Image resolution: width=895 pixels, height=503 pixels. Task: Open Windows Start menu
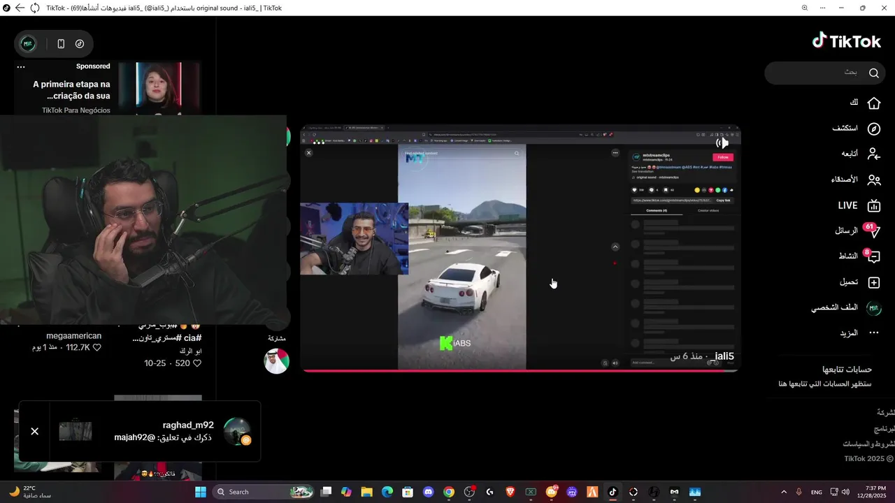[x=200, y=492]
